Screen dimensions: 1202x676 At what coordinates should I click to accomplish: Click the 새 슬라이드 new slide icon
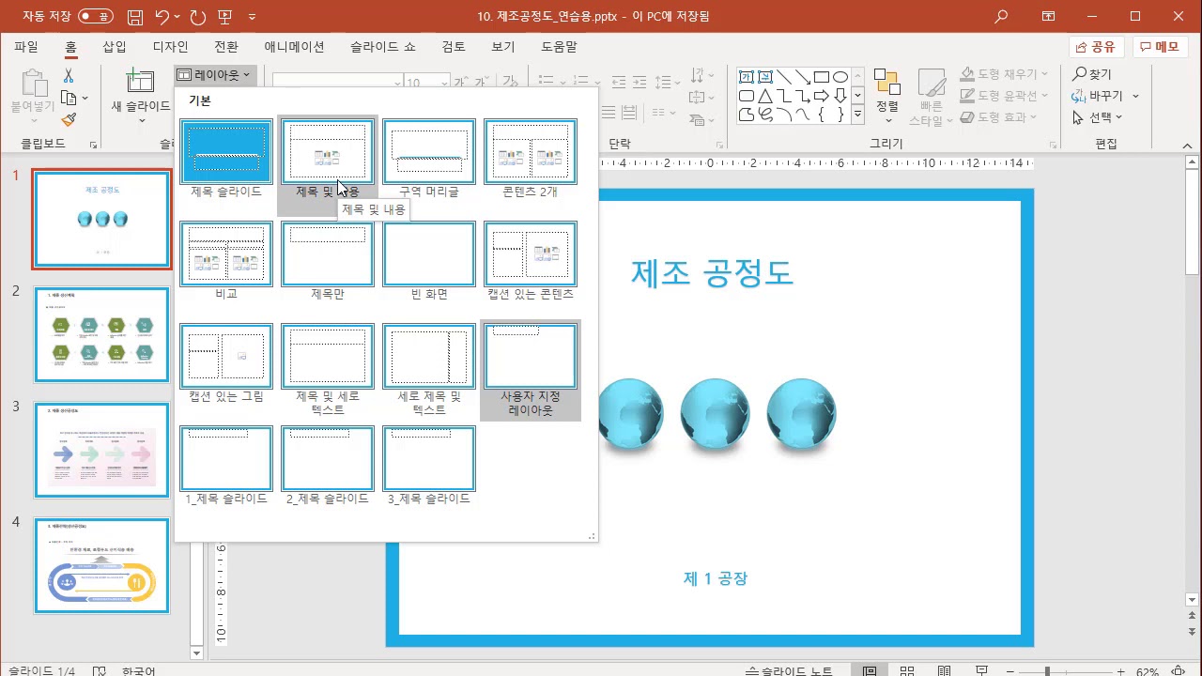point(140,82)
